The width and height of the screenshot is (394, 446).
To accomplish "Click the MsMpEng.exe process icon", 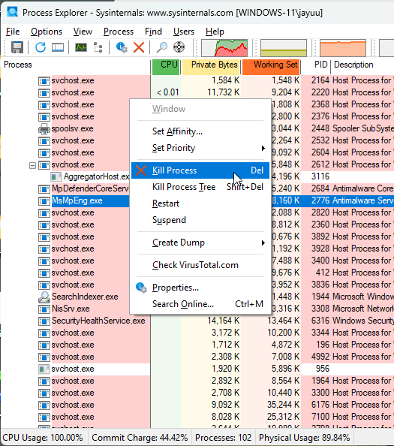I will [44, 200].
